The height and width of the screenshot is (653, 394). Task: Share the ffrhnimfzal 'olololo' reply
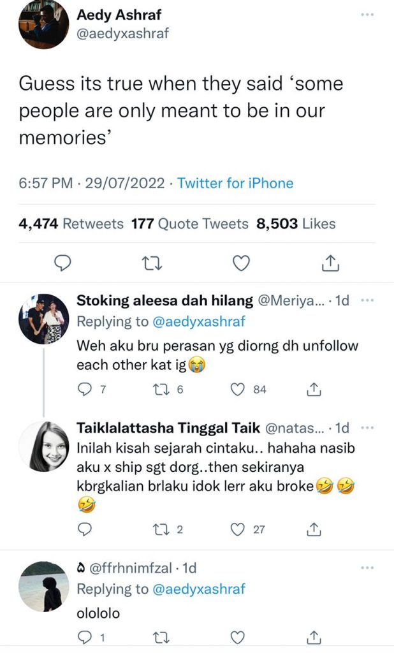[314, 637]
